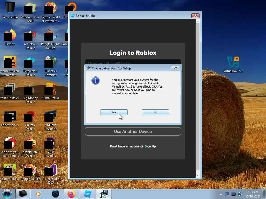Select the Firefox desktop shortcut
Image resolution: width=266 pixels, height=199 pixels.
10,37
